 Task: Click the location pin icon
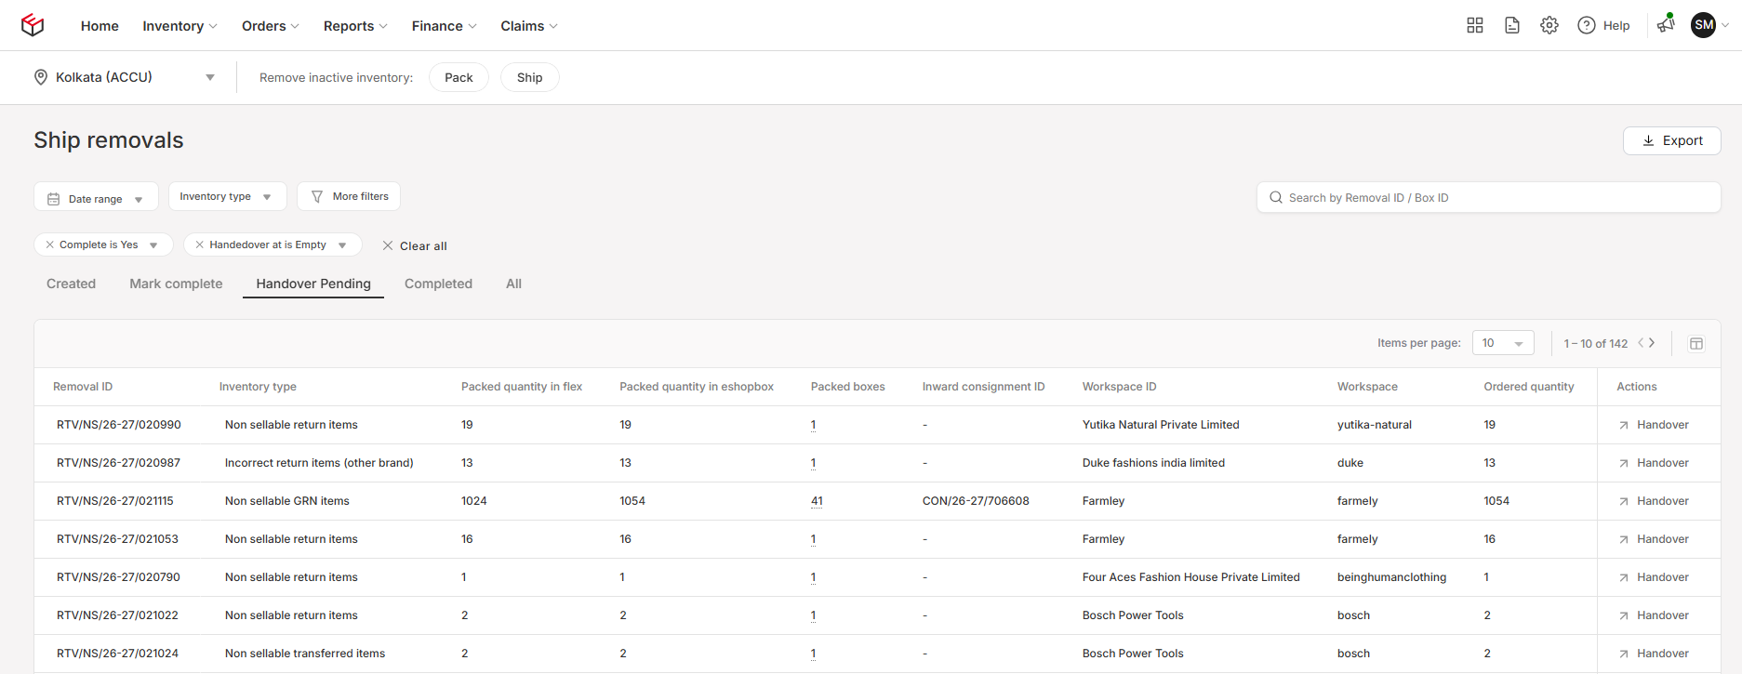pyautogui.click(x=41, y=77)
